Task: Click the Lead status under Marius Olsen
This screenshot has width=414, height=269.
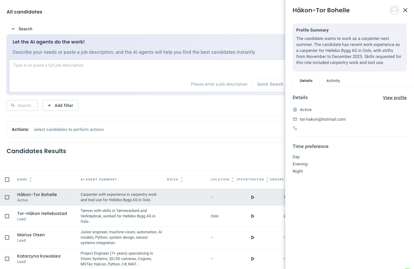Action: pyautogui.click(x=21, y=240)
